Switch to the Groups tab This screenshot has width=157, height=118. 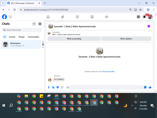point(21,37)
